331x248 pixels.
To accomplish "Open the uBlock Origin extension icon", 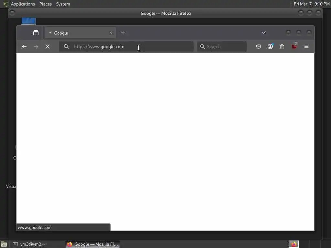I will pyautogui.click(x=294, y=46).
